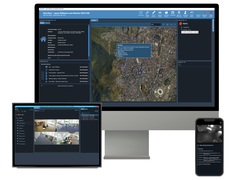Expand Show all actions for customer
This screenshot has height=180, width=241.
(x=65, y=86)
